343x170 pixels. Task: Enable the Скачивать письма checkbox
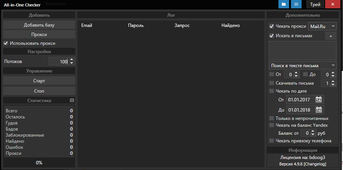point(271,83)
